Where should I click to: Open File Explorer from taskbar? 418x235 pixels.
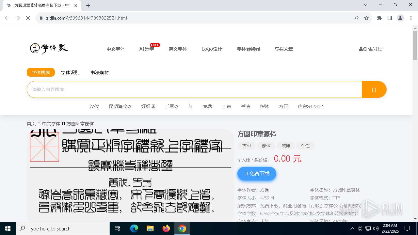click(150, 228)
